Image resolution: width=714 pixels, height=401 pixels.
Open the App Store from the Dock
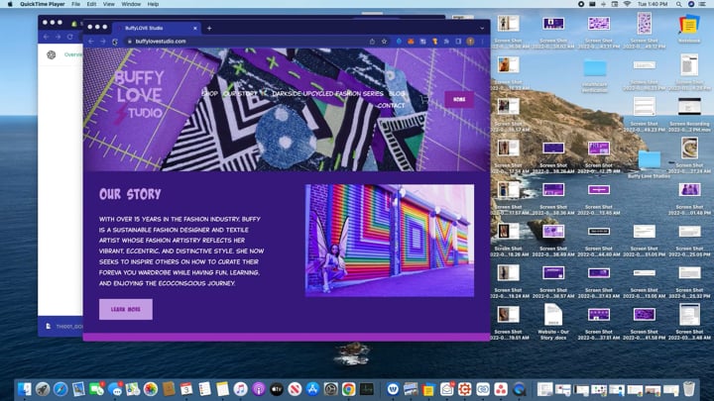[312, 389]
